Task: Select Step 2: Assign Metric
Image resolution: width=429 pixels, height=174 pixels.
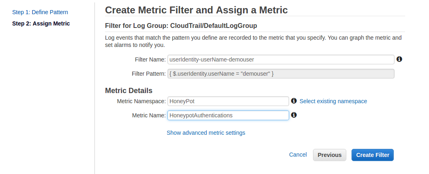Action: tap(41, 23)
